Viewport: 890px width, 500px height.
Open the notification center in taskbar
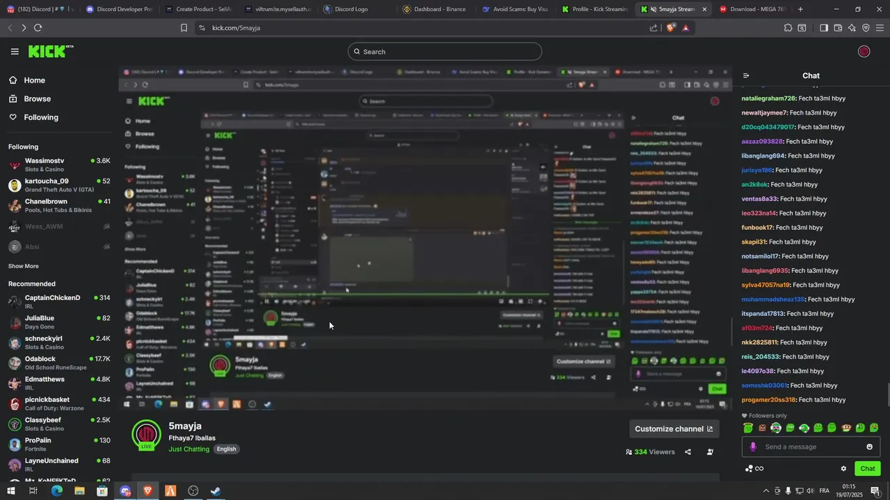875,491
